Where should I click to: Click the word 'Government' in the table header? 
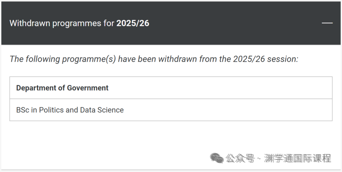[x=88, y=88]
